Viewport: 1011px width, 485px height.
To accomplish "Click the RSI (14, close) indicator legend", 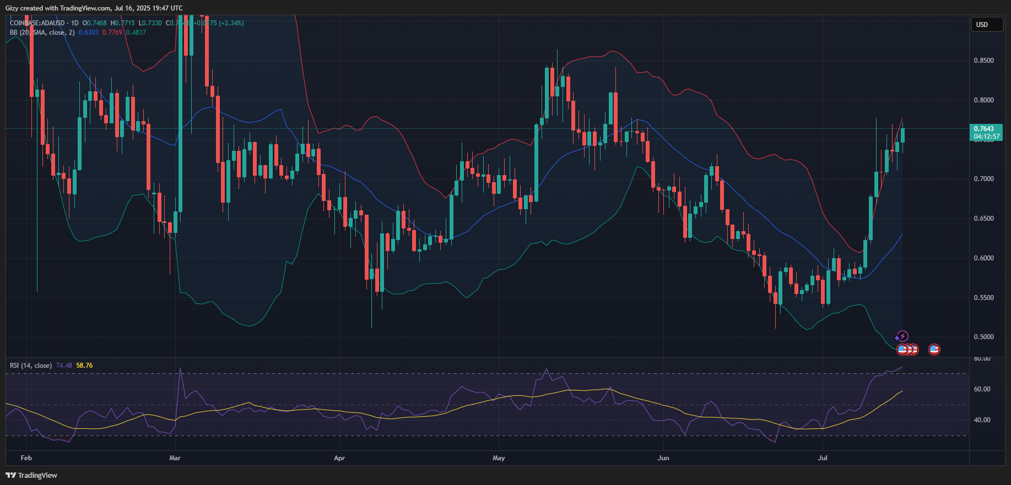I will pos(31,366).
